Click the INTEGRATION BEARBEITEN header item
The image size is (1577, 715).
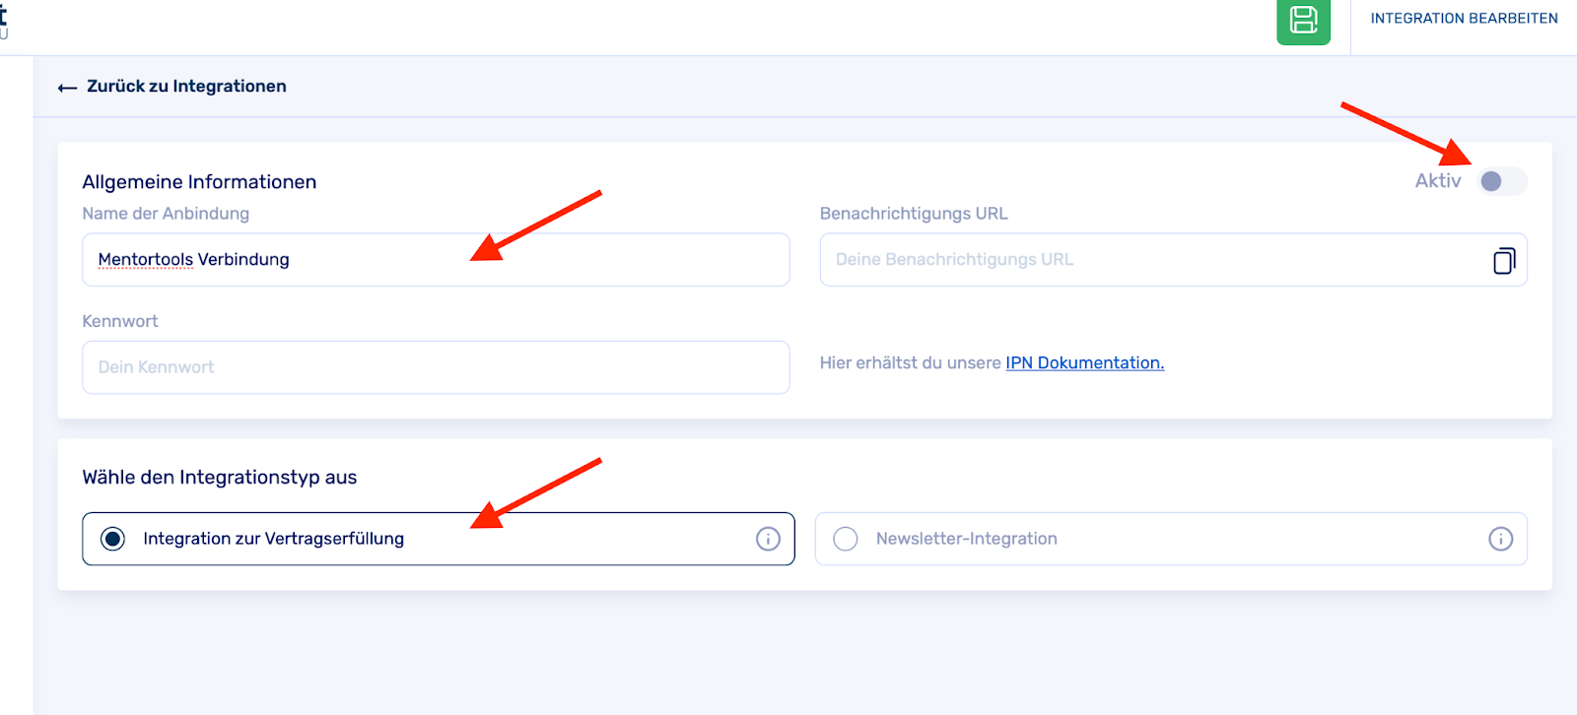pos(1464,19)
